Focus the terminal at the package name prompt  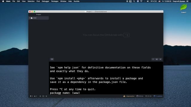tap(65, 93)
